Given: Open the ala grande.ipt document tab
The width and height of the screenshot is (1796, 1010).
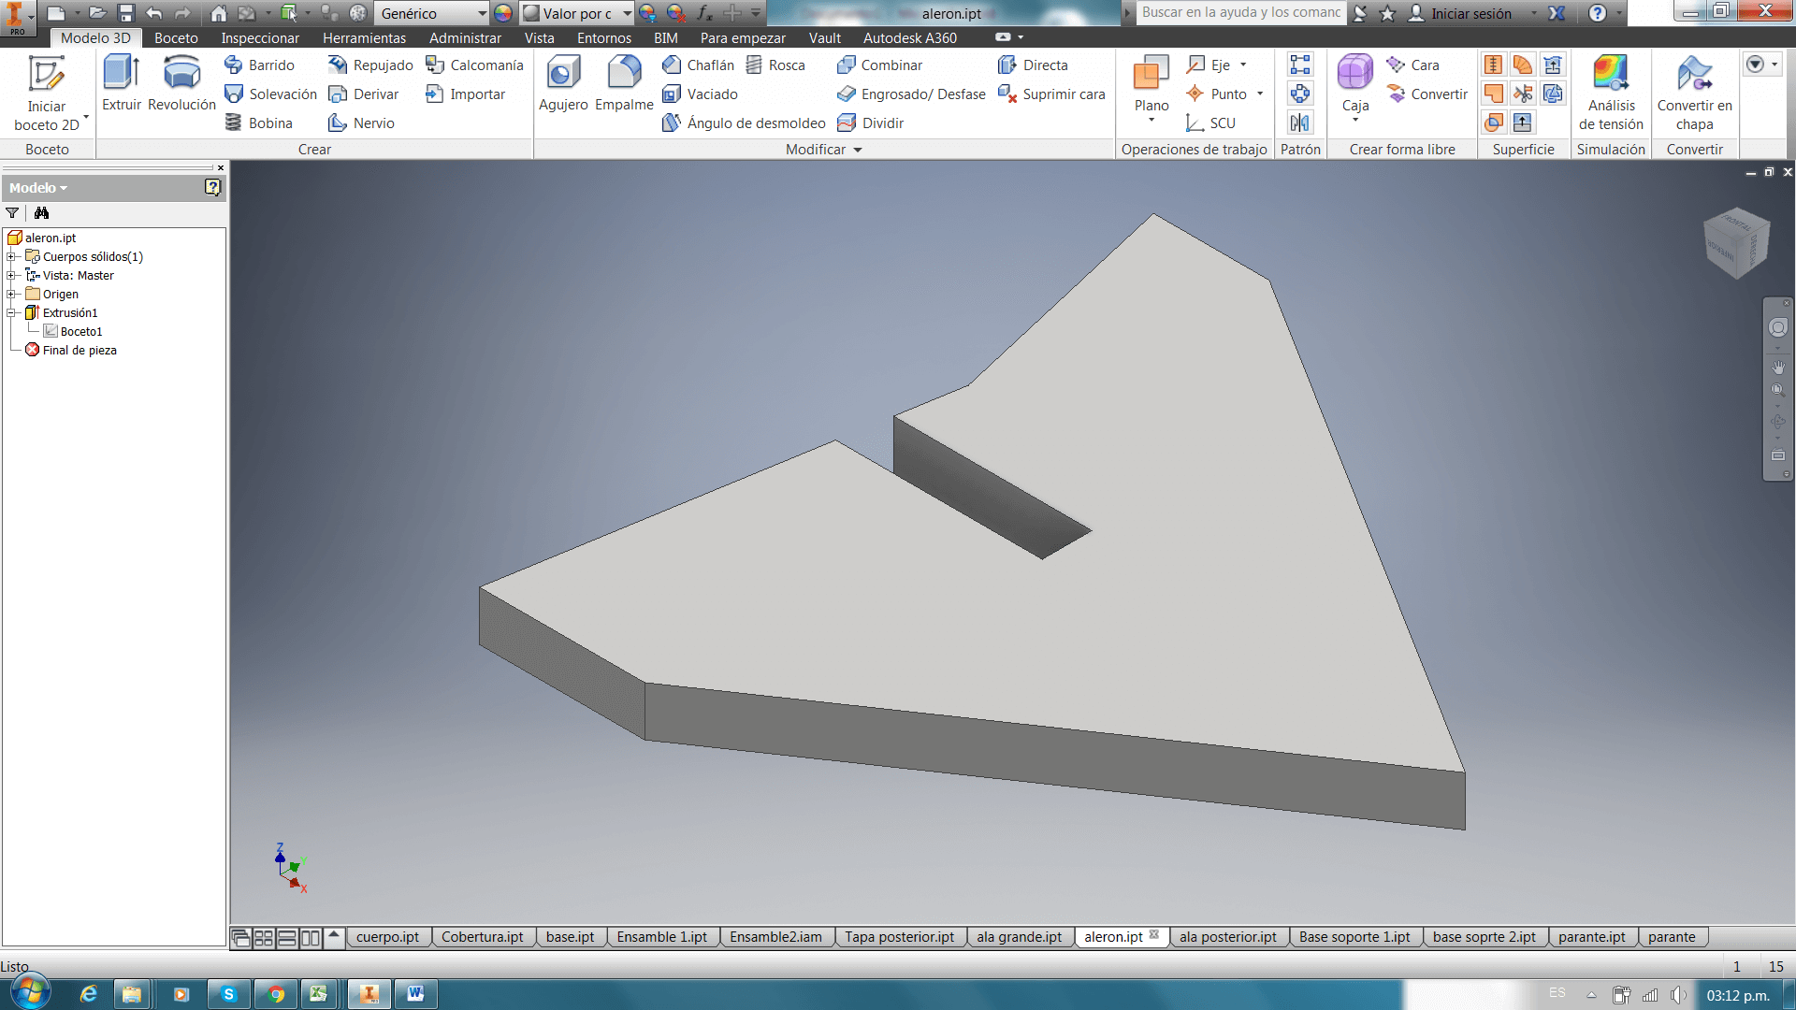Looking at the screenshot, I should point(1019,937).
